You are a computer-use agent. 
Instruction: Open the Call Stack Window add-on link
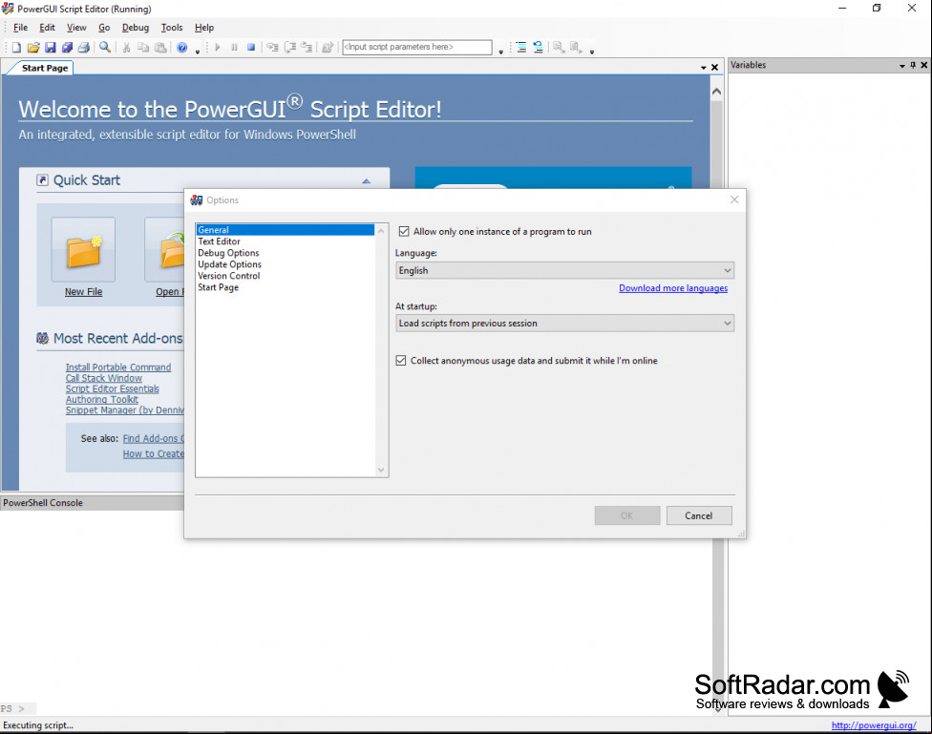pyautogui.click(x=104, y=378)
